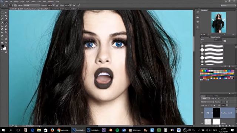Open layer Opacity slider arrow
This screenshot has width=237, height=133.
pyautogui.click(x=227, y=102)
